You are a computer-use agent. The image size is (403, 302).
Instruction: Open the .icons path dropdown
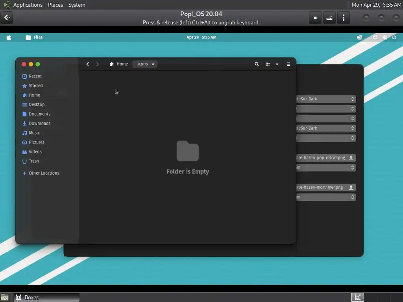(x=145, y=64)
